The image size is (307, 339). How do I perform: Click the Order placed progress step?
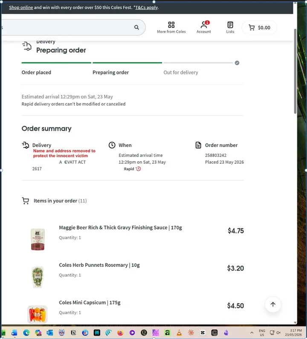36,72
